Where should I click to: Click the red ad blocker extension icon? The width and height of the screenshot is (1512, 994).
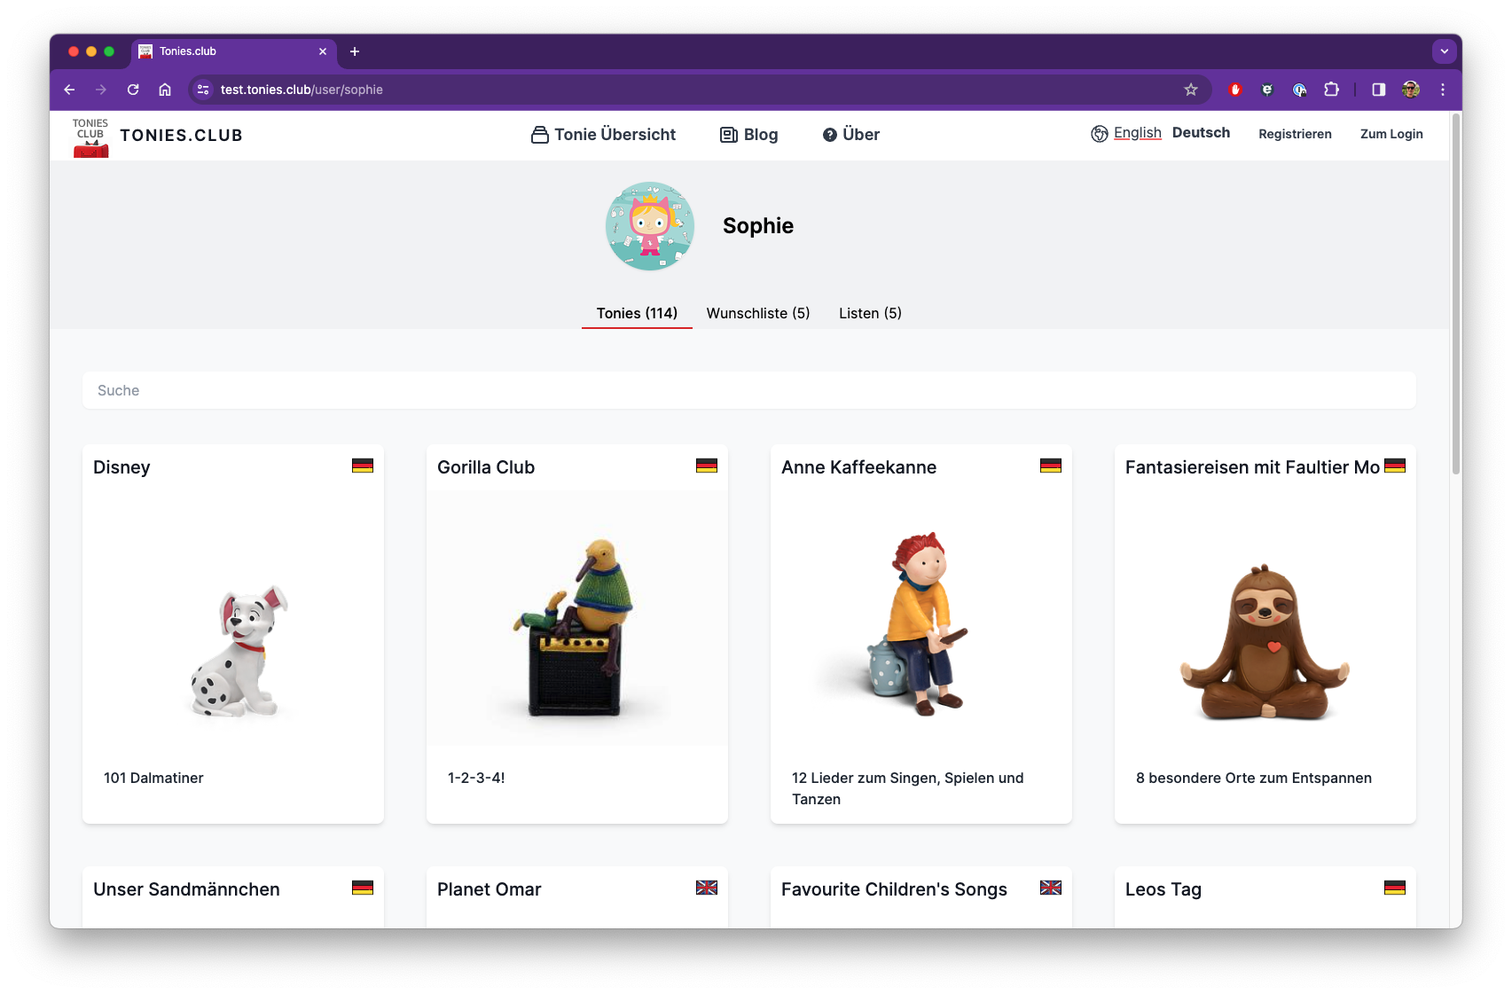[1235, 90]
